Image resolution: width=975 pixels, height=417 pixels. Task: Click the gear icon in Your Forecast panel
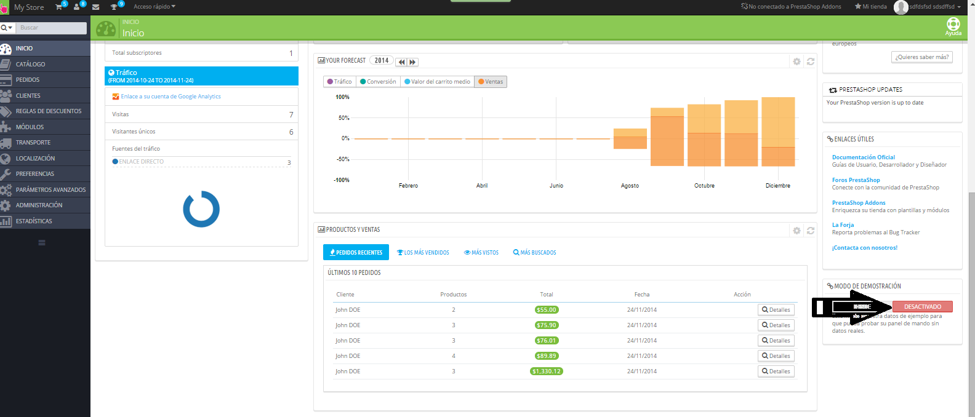pyautogui.click(x=796, y=62)
